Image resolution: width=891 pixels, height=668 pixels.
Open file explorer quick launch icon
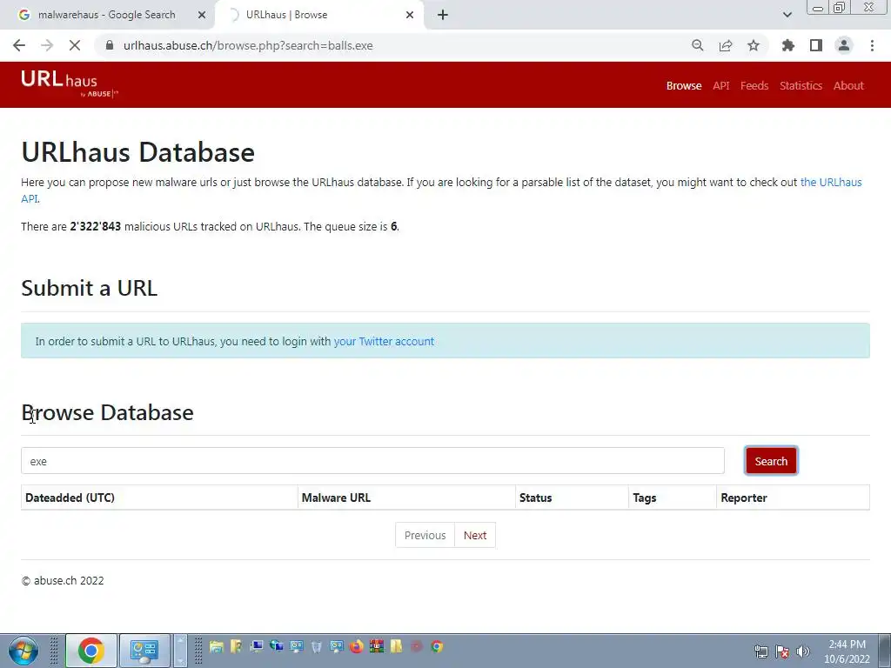click(216, 646)
